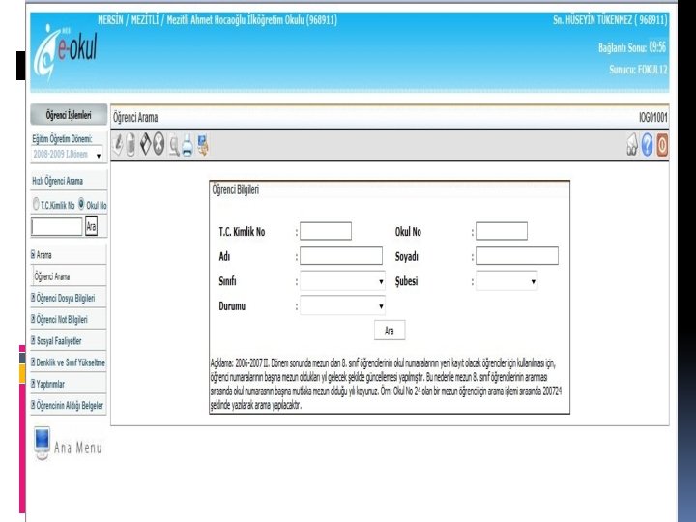Click the magnifier search icon in toolbar

click(x=174, y=146)
